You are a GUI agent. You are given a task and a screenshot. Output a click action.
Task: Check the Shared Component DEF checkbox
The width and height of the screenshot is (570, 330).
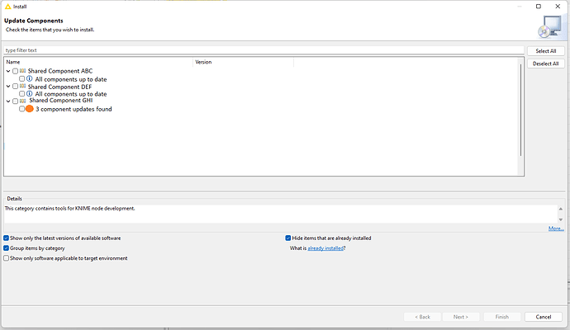[15, 87]
